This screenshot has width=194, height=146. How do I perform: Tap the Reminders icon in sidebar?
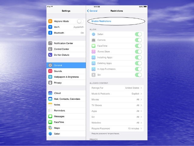[x=50, y=111]
